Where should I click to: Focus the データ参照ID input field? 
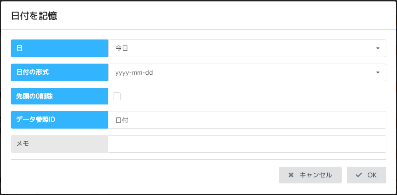pyautogui.click(x=247, y=120)
